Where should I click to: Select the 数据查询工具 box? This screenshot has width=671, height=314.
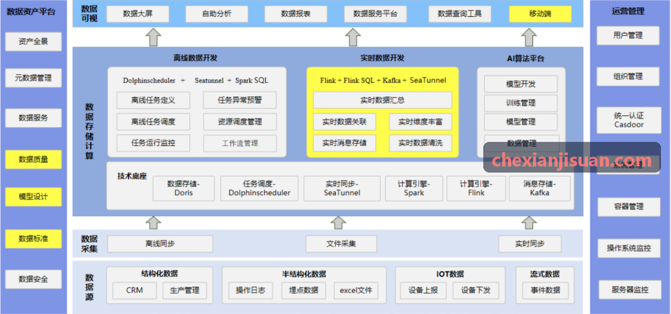pos(460,14)
